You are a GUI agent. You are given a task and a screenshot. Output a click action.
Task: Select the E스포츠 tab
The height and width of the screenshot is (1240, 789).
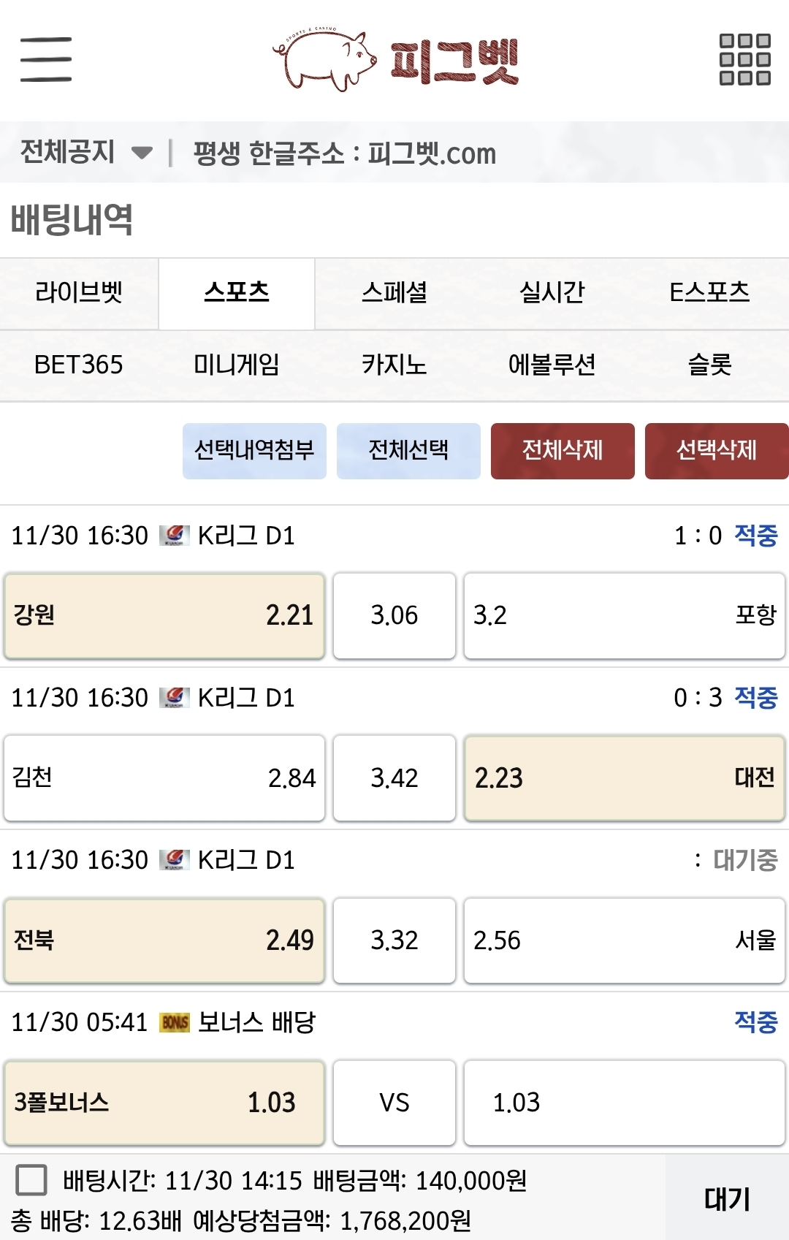[x=709, y=293]
